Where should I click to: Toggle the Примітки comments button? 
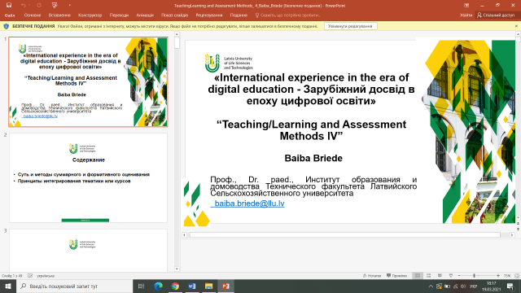tap(397, 276)
